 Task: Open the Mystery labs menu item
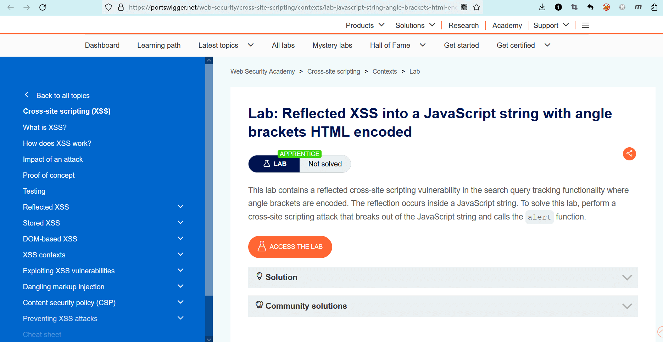click(x=332, y=45)
